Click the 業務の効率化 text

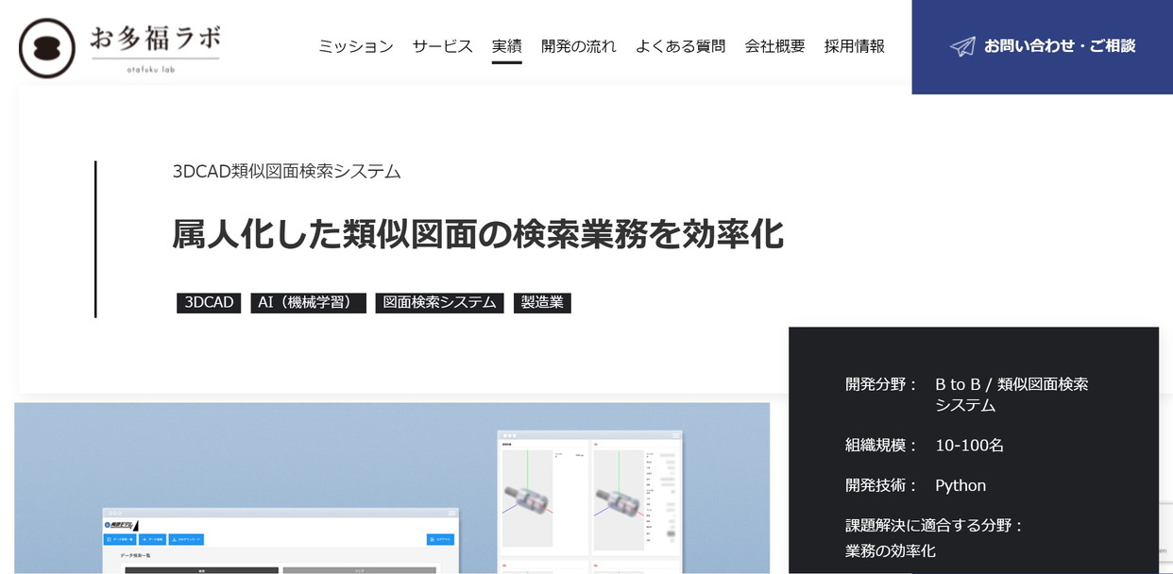click(x=891, y=550)
